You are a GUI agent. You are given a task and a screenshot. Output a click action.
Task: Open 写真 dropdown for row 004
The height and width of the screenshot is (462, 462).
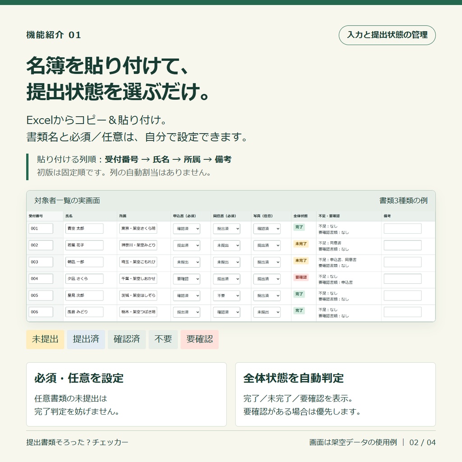click(267, 279)
